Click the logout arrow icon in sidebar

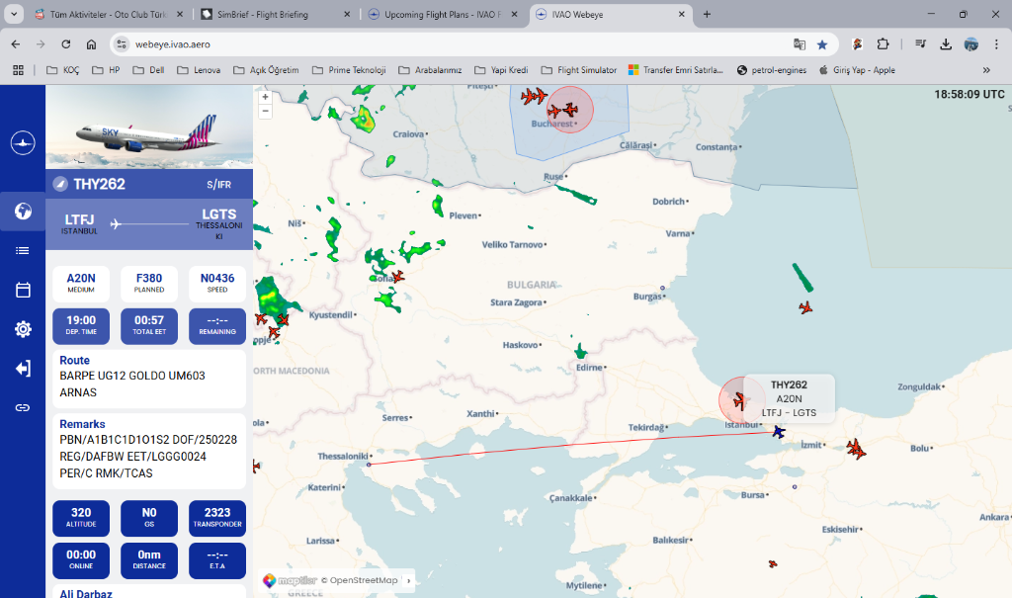pyautogui.click(x=23, y=369)
